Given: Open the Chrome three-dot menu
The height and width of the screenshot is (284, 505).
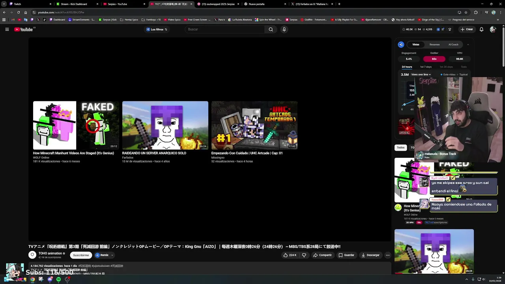Looking at the screenshot, I should point(501,12).
